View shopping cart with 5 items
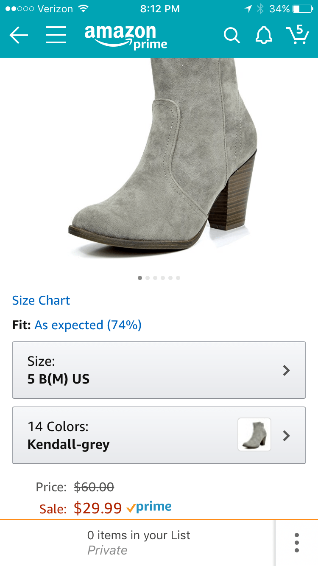The height and width of the screenshot is (566, 318). pyautogui.click(x=297, y=35)
